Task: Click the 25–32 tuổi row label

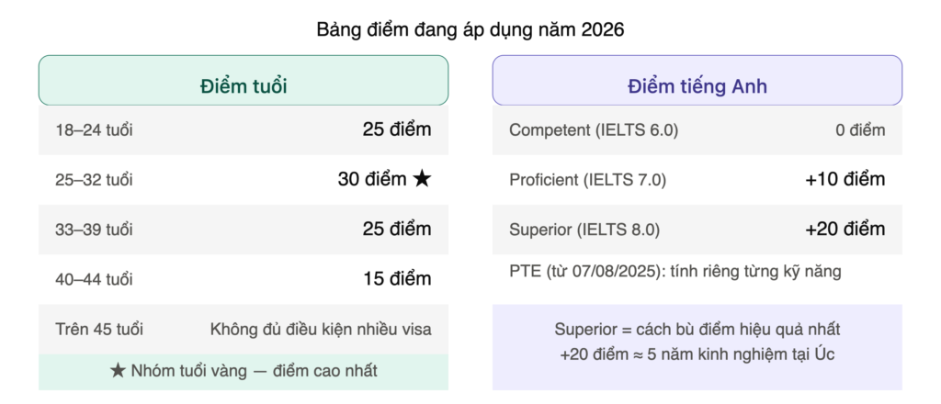Action: pyautogui.click(x=95, y=180)
